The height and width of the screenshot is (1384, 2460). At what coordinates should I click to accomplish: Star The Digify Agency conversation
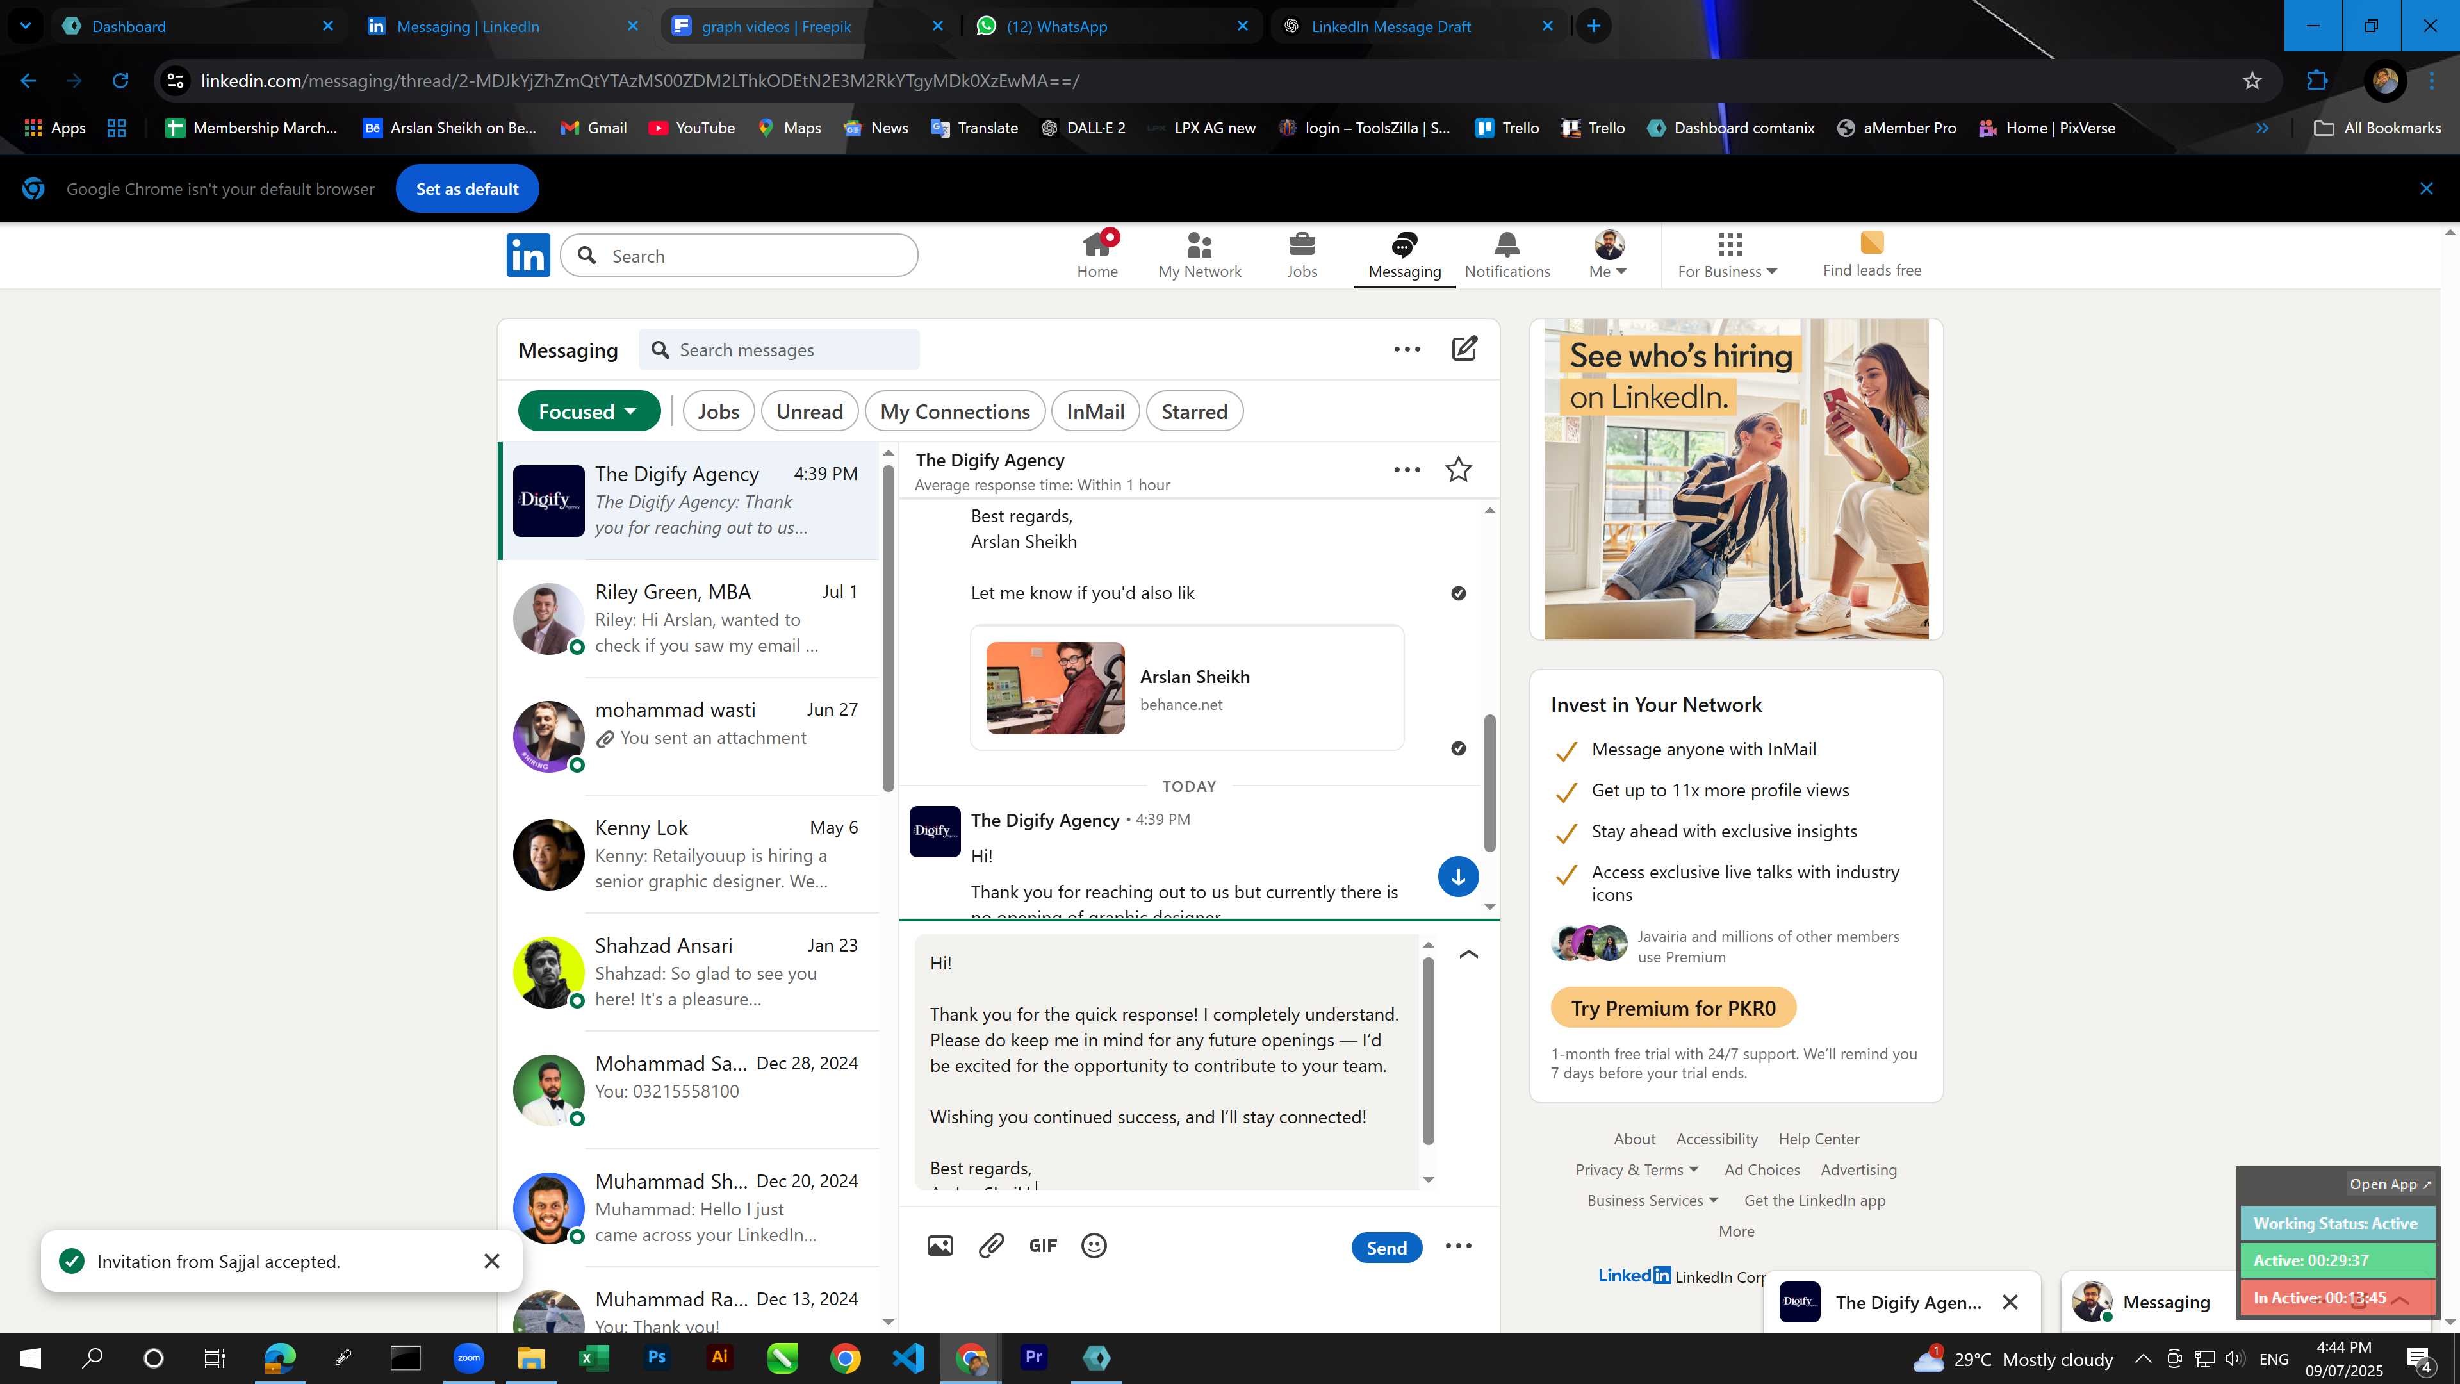(1458, 470)
